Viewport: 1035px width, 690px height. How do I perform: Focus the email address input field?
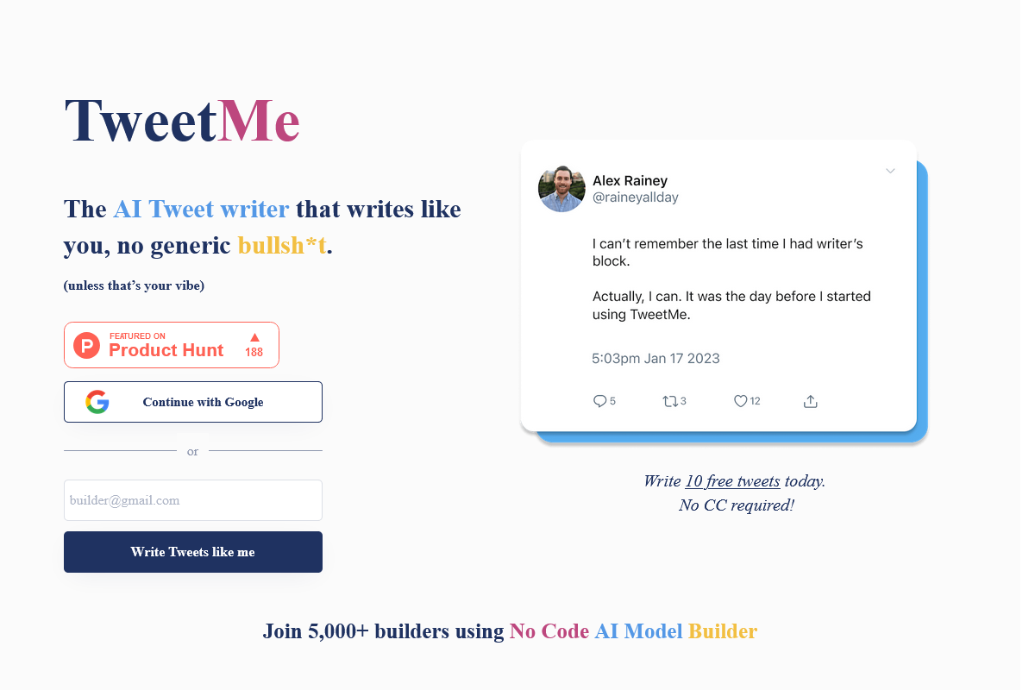(193, 500)
